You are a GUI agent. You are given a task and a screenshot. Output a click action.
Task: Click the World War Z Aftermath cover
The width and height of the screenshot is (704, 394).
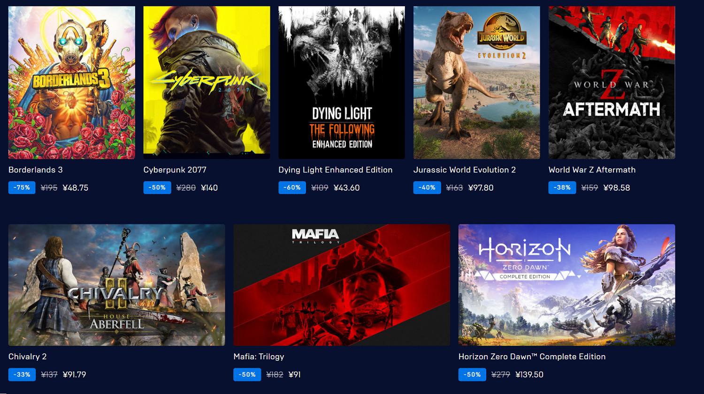coord(612,82)
